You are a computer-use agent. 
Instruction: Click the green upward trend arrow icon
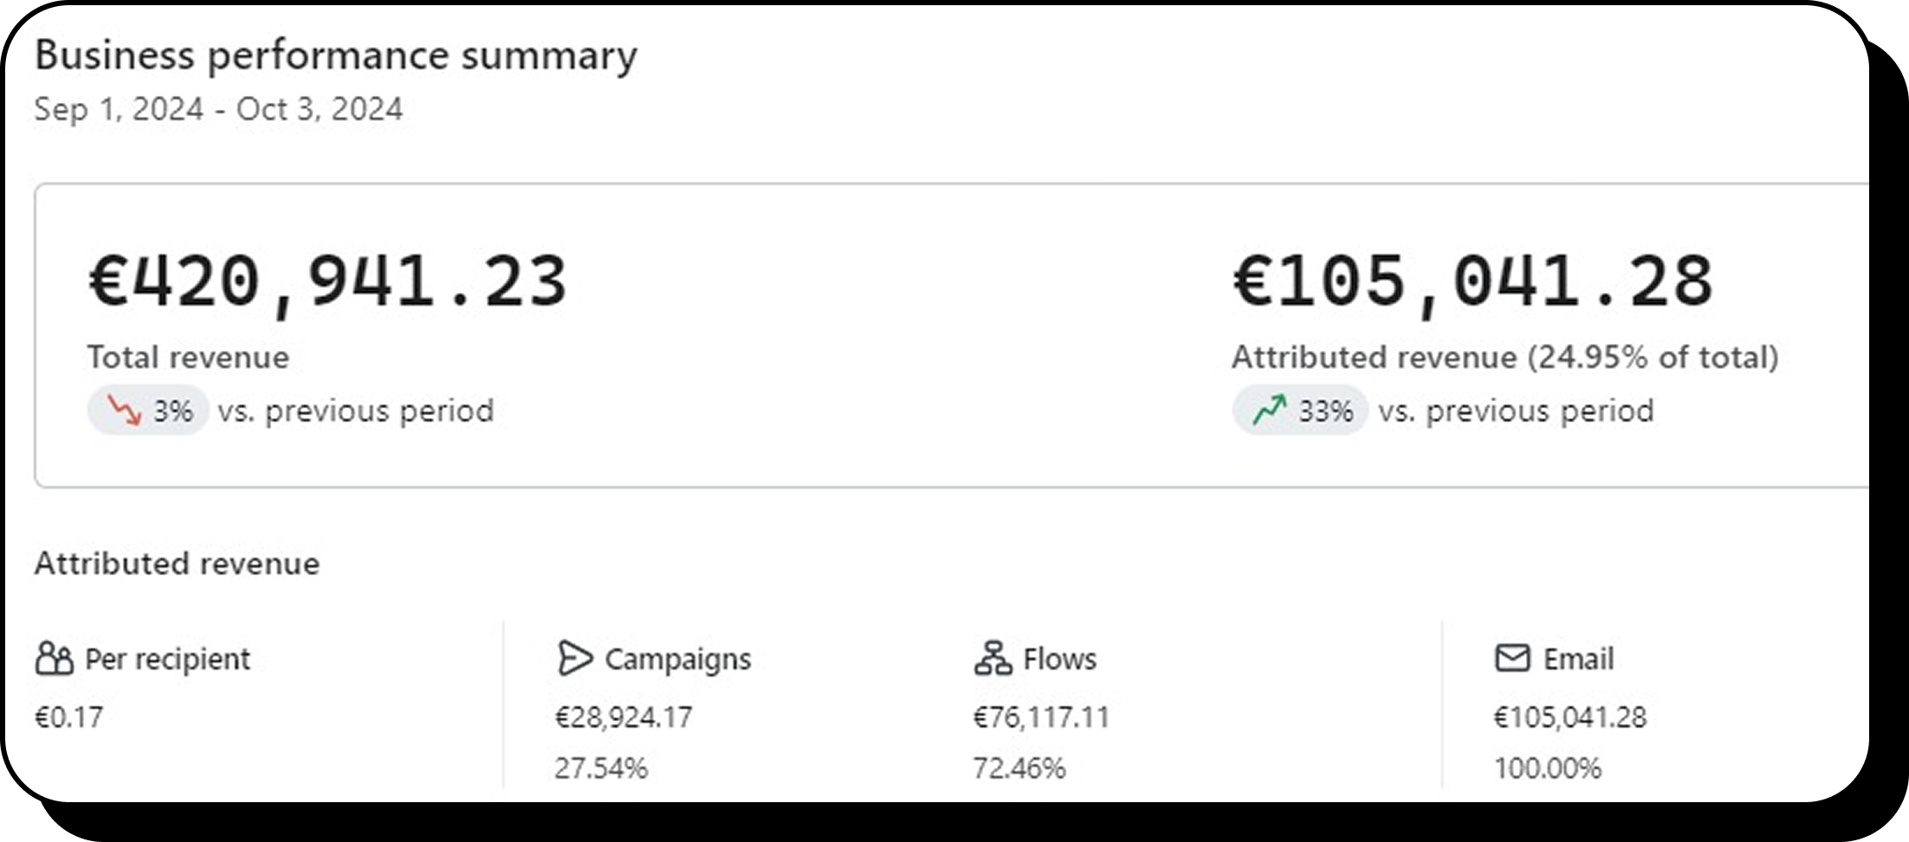point(1269,410)
